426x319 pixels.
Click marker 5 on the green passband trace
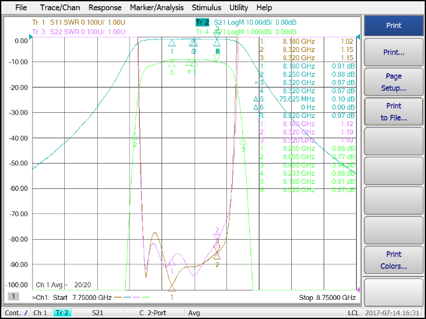tap(172, 63)
